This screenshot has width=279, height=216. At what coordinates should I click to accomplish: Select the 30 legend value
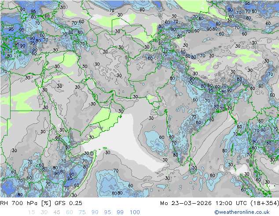[44, 212]
